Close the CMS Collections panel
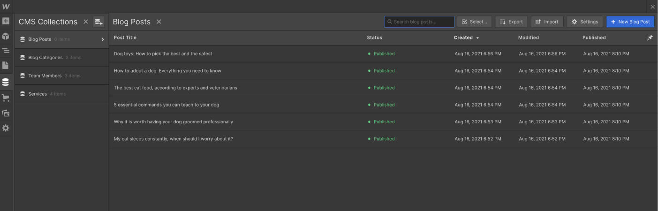The width and height of the screenshot is (658, 211). [85, 22]
